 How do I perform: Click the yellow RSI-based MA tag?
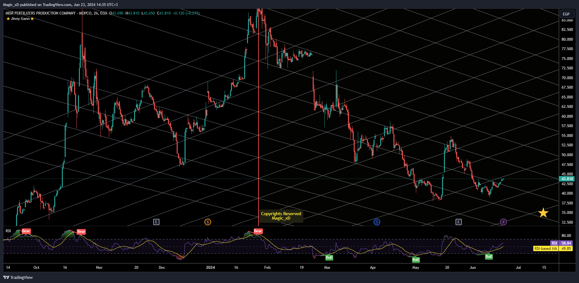[546, 249]
